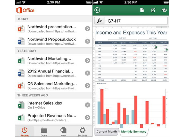Screen dimensions: 184x138
Task: Open the Q3 Sales and Marketing PowerPoint icon
Action: coord(21,85)
